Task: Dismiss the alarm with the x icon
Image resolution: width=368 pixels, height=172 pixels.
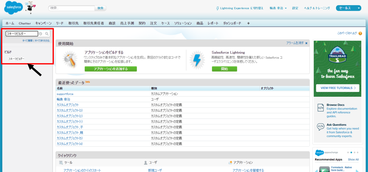Action: point(306,43)
